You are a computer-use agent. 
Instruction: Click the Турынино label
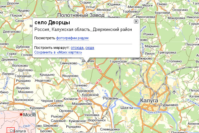pos(169,105)
